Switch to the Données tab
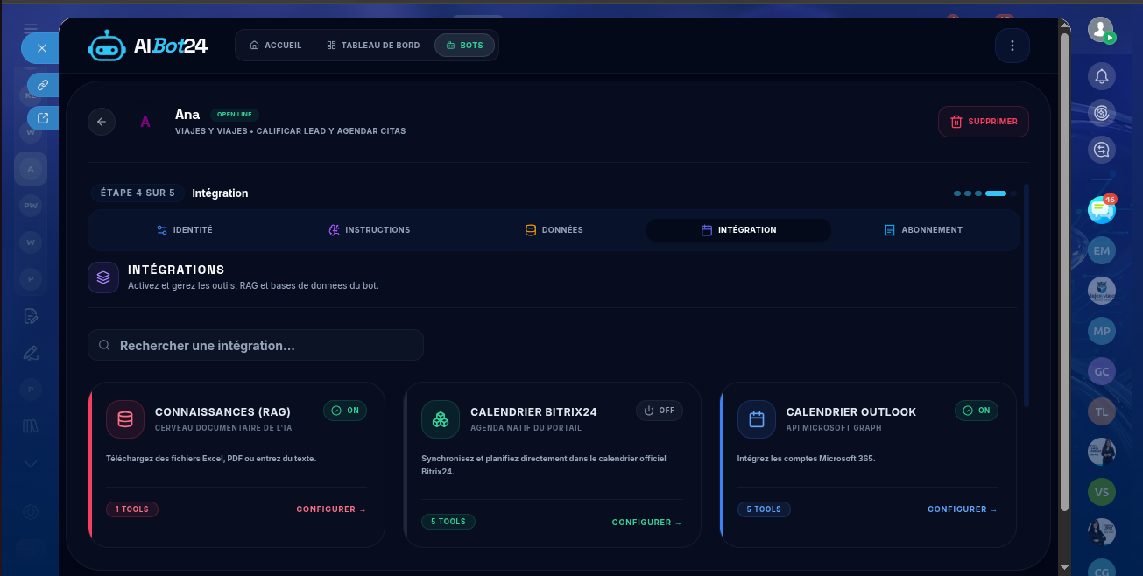This screenshot has width=1143, height=576. click(x=554, y=230)
